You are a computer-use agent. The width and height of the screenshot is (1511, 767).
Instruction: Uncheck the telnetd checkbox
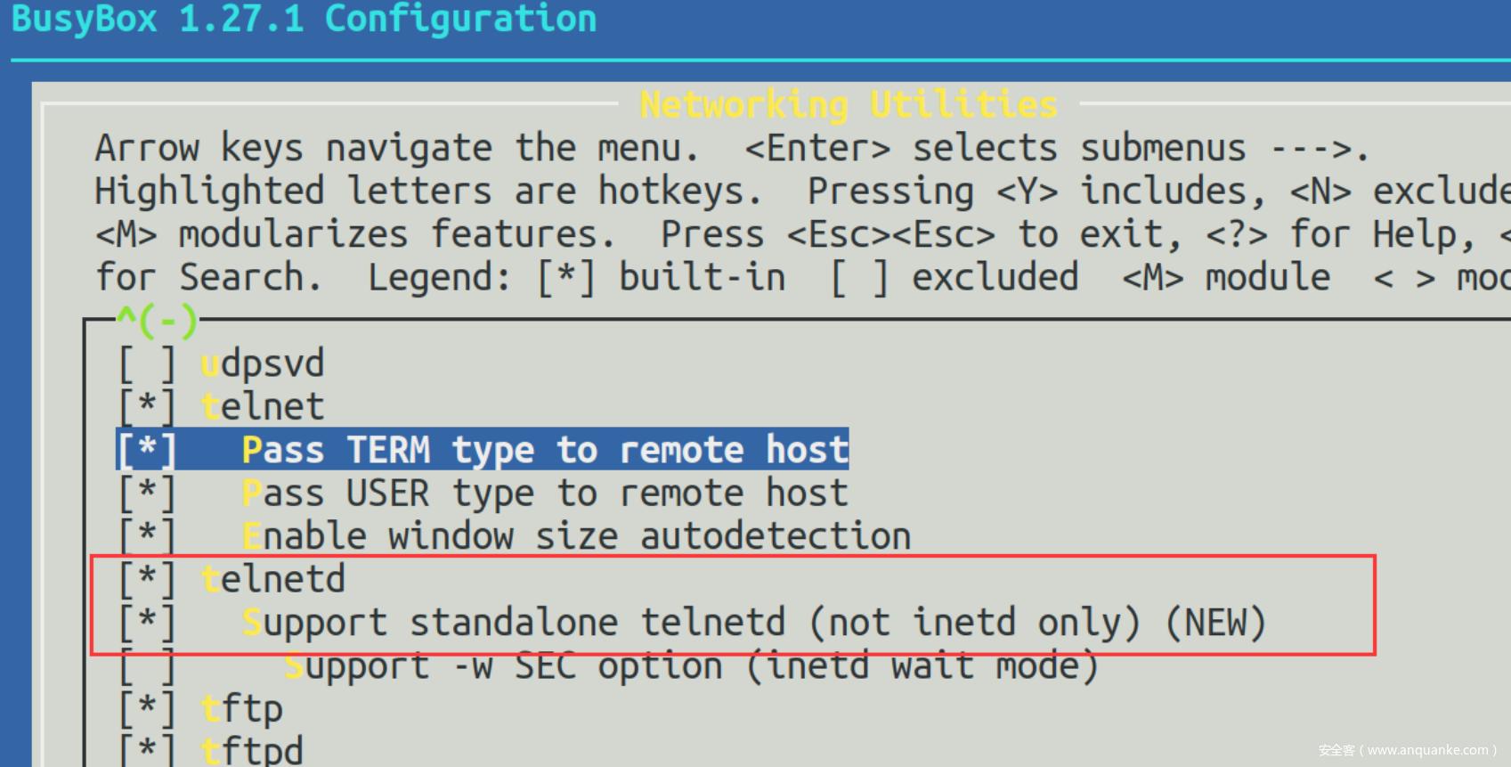click(147, 579)
